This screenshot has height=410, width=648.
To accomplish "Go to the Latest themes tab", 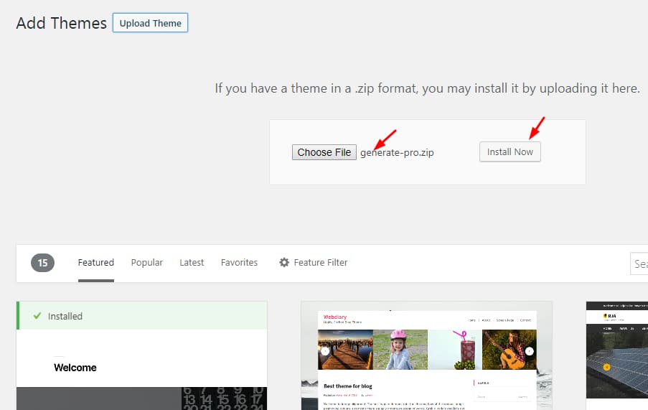I will pos(192,263).
